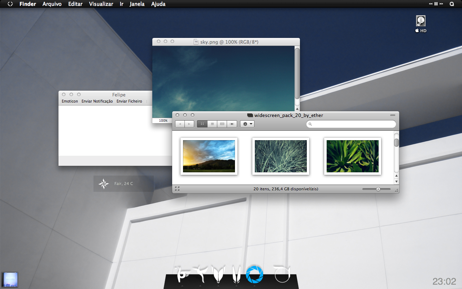This screenshot has width=462, height=289.
Task: Click the sky.png window vertical scrollbar
Action: 297,73
